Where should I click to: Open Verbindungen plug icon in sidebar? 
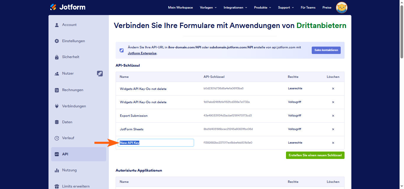click(x=57, y=106)
